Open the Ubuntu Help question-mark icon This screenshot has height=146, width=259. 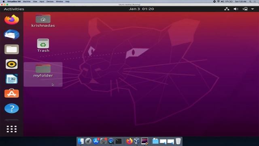(12, 108)
